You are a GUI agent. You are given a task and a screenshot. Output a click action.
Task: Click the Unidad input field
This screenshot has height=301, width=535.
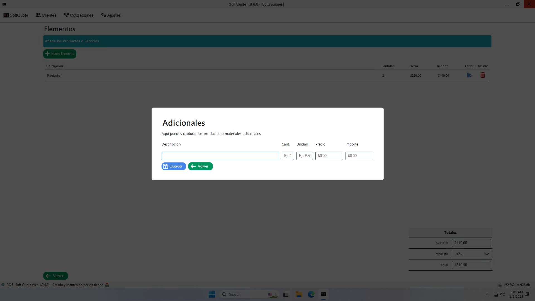(x=304, y=156)
